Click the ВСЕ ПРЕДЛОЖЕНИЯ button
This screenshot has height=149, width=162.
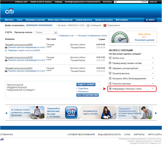(88, 95)
